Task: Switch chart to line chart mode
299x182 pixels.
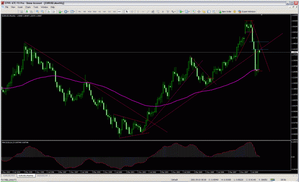Action: click(x=32, y=11)
